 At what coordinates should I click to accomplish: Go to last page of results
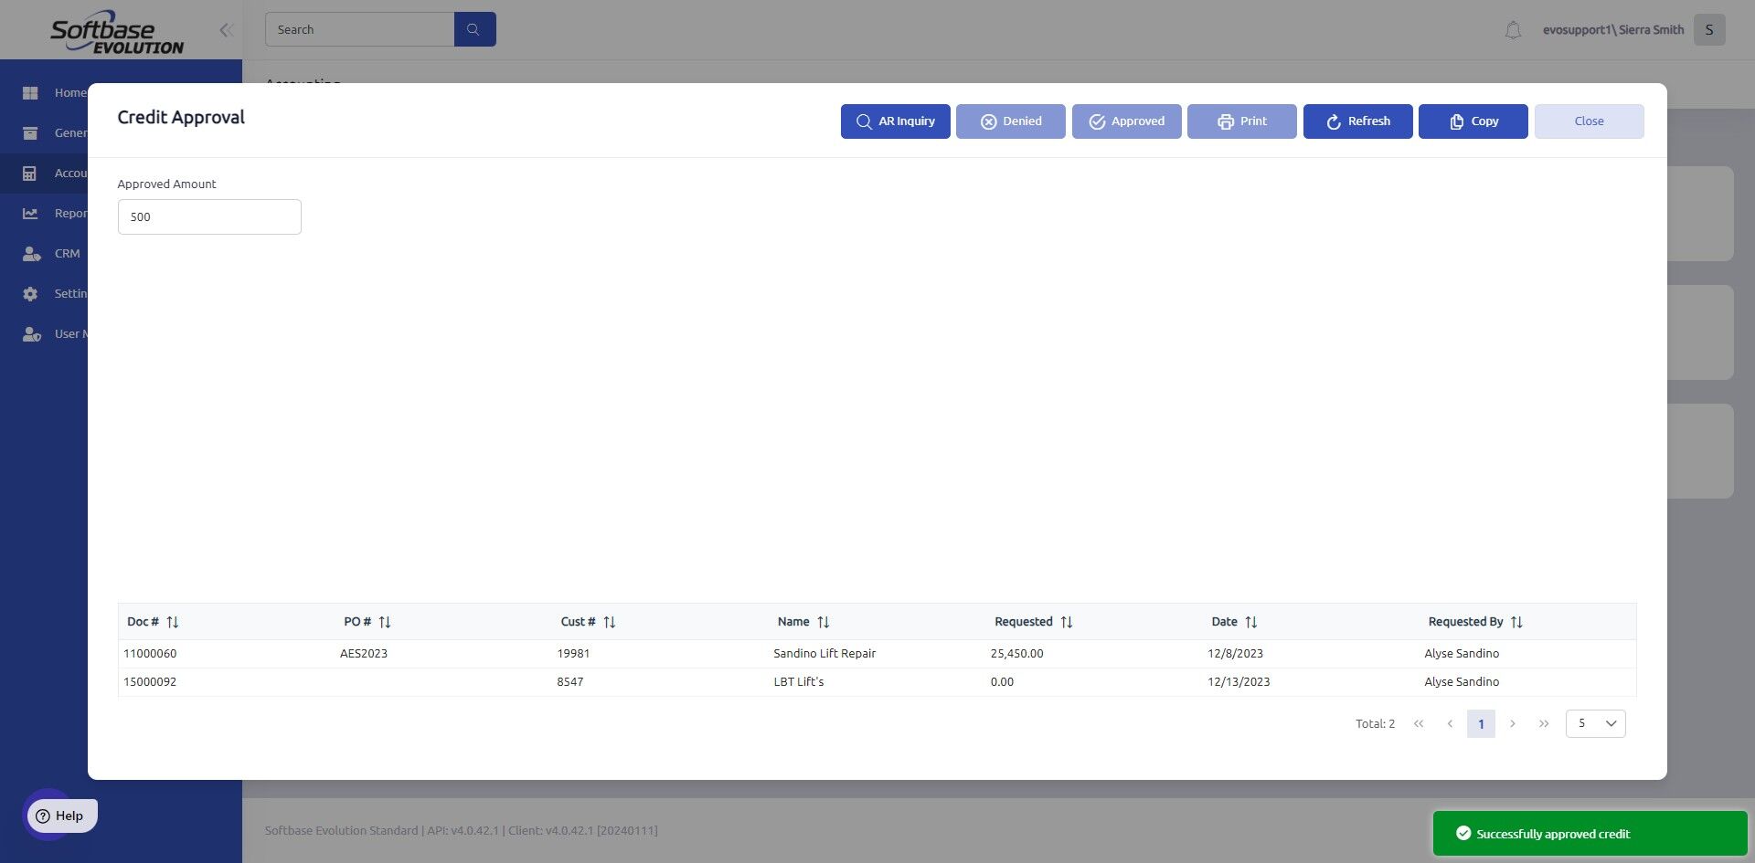pos(1544,724)
